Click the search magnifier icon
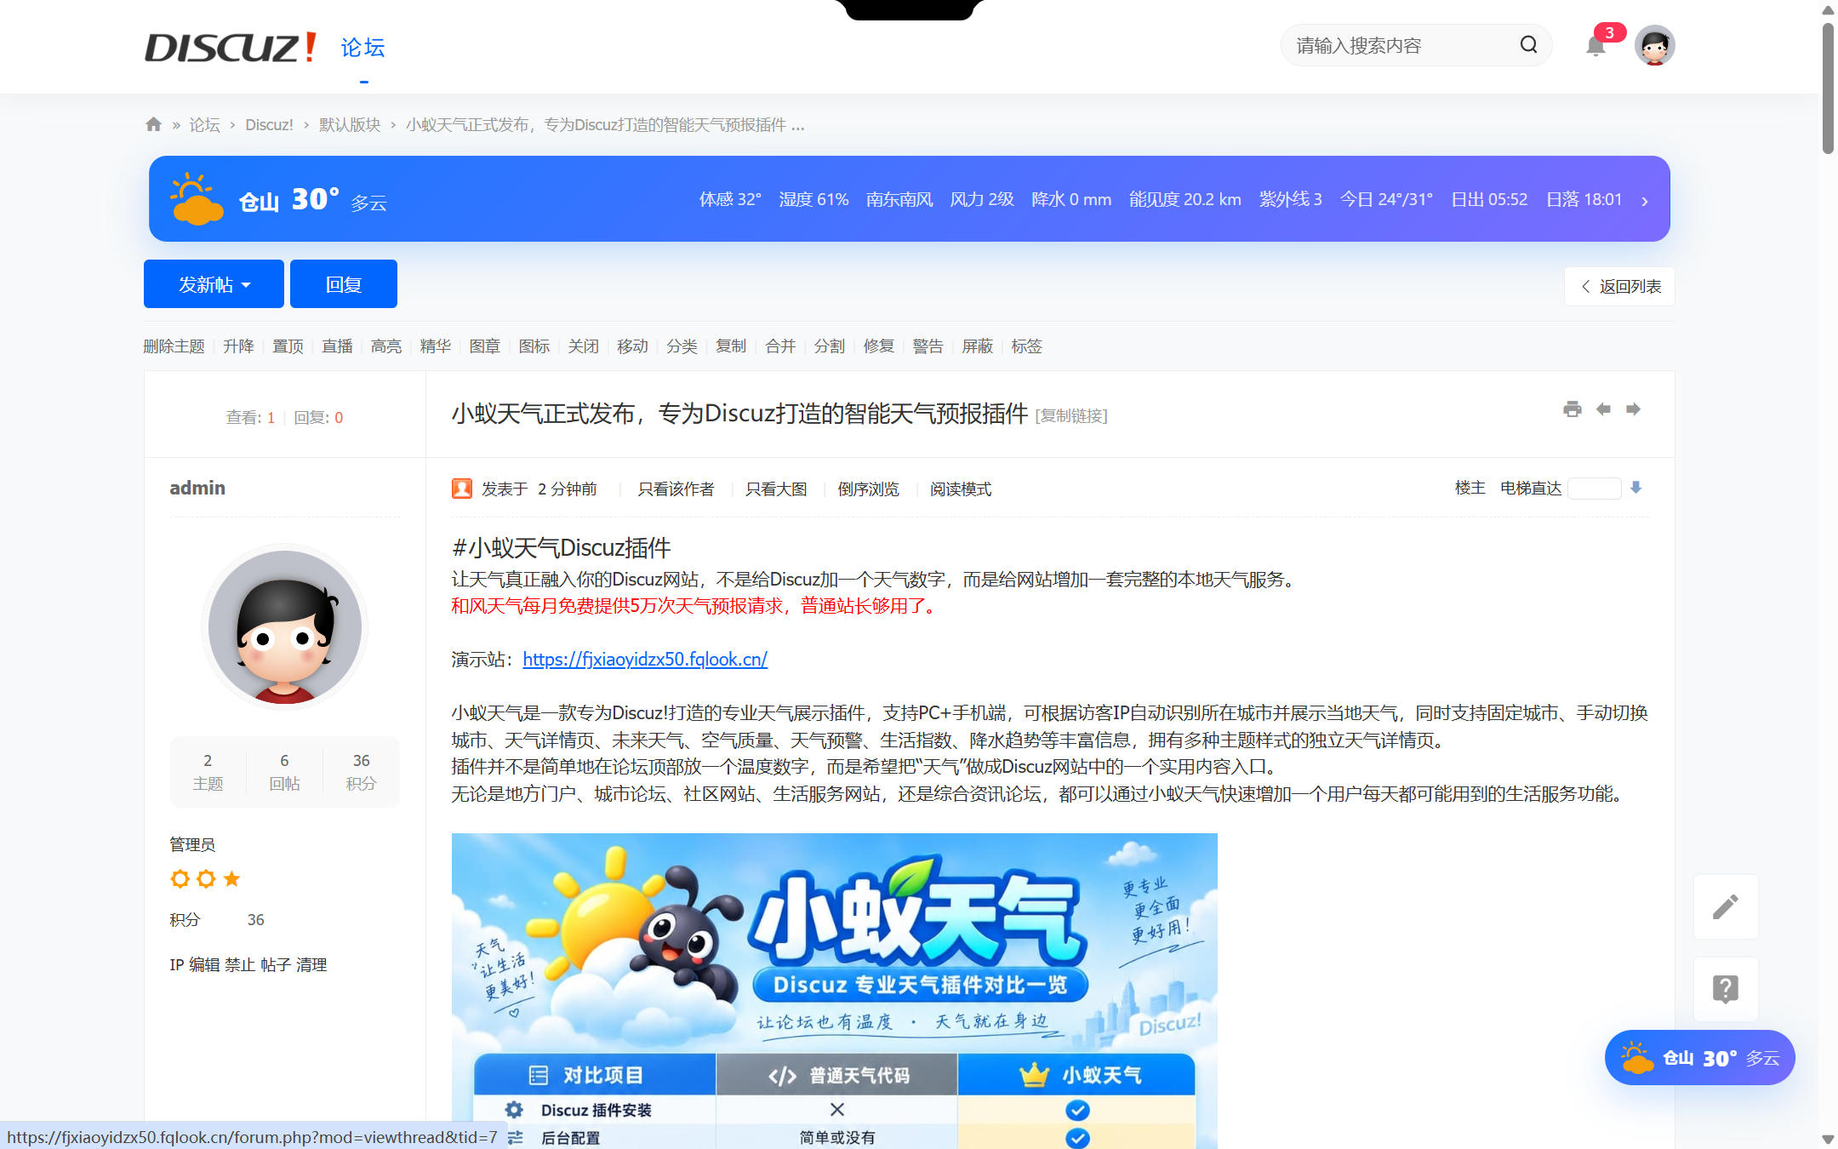The height and width of the screenshot is (1149, 1838). 1528,45
